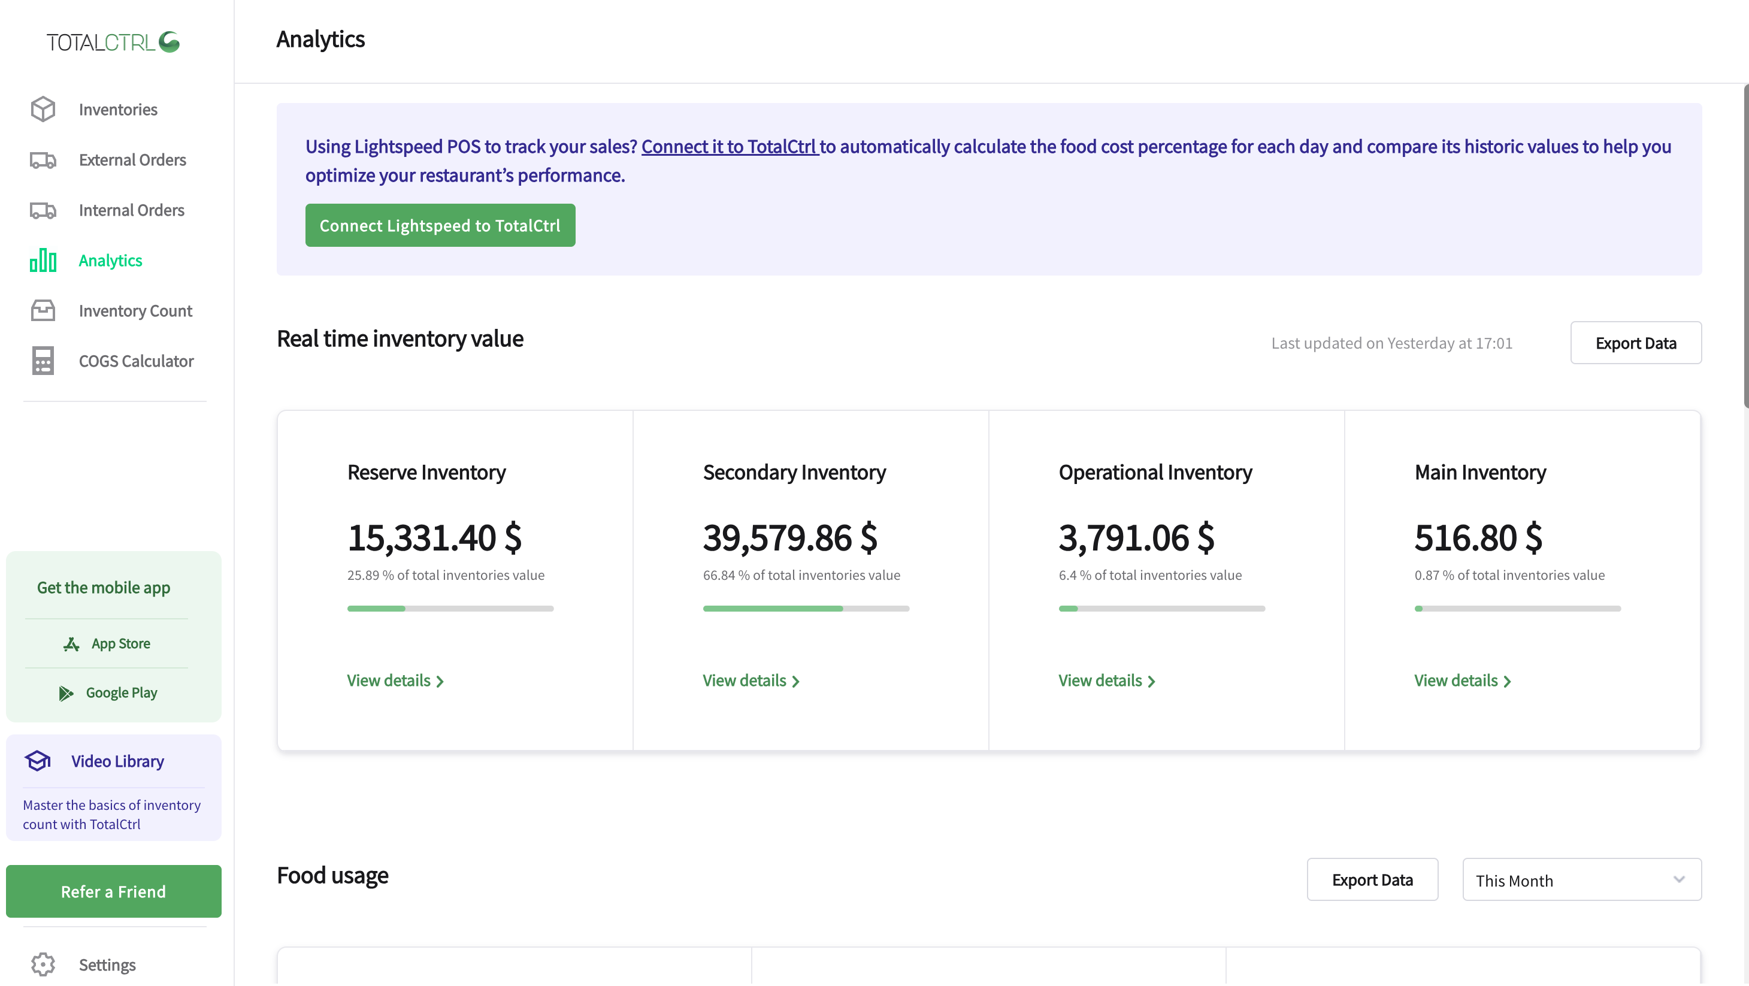1749x986 pixels.
Task: Click the page vertical scrollbar
Action: click(1745, 245)
